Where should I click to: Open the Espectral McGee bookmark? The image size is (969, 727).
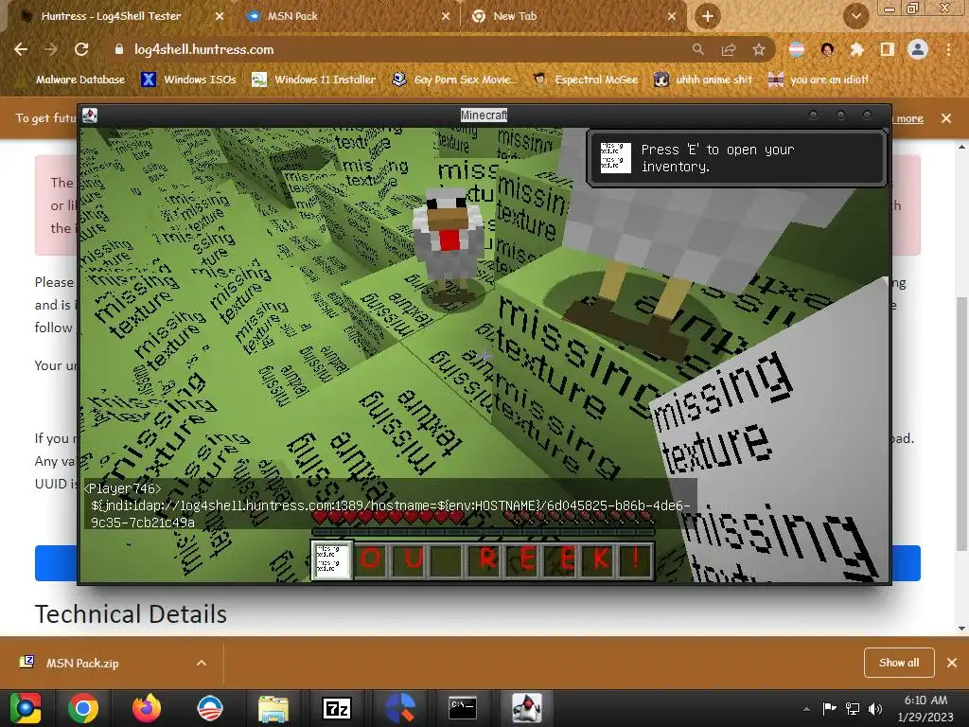(585, 80)
